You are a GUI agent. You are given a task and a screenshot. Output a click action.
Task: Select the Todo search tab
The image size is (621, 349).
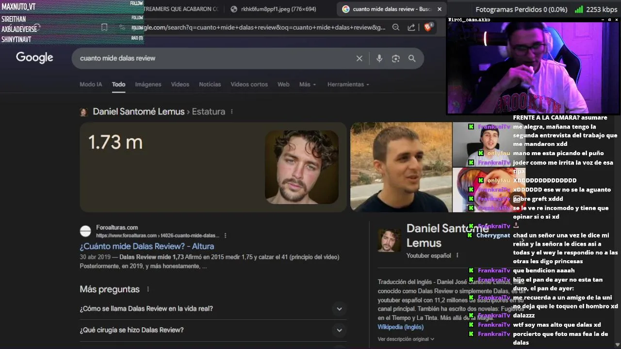click(x=118, y=84)
